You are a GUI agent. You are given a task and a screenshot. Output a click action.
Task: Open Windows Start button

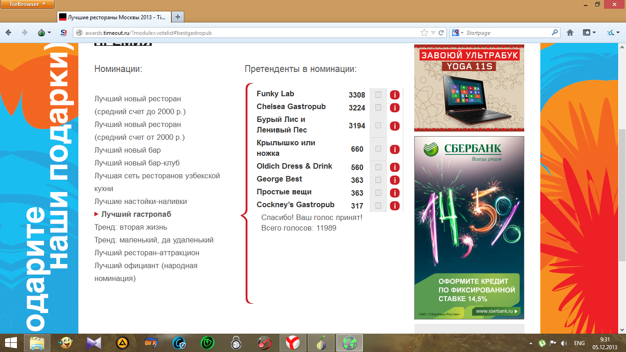click(11, 343)
